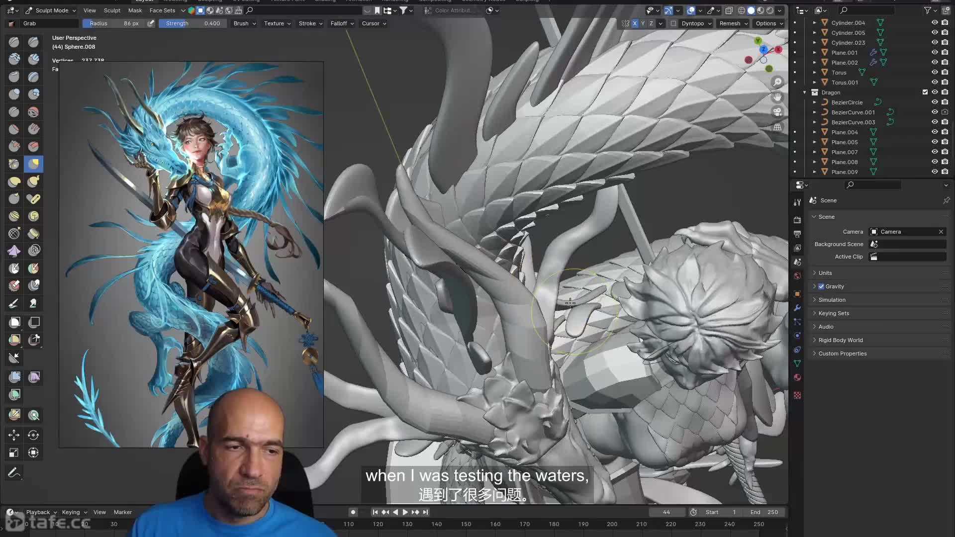Open the World properties tab

coord(797,276)
